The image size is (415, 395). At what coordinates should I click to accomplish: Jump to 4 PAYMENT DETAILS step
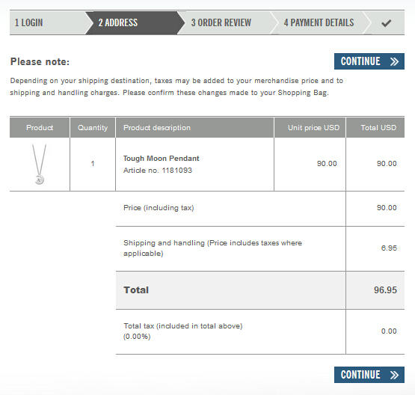pos(319,22)
